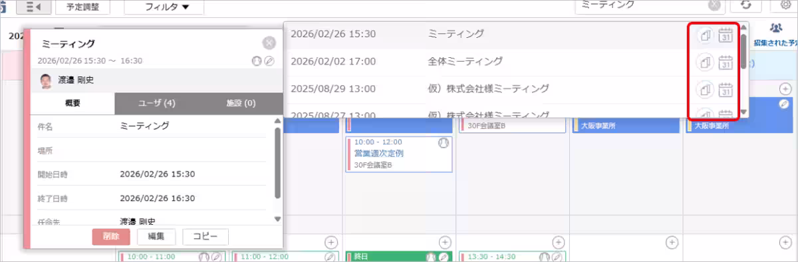Switch to the ユーザ (4) tab

[x=156, y=103]
